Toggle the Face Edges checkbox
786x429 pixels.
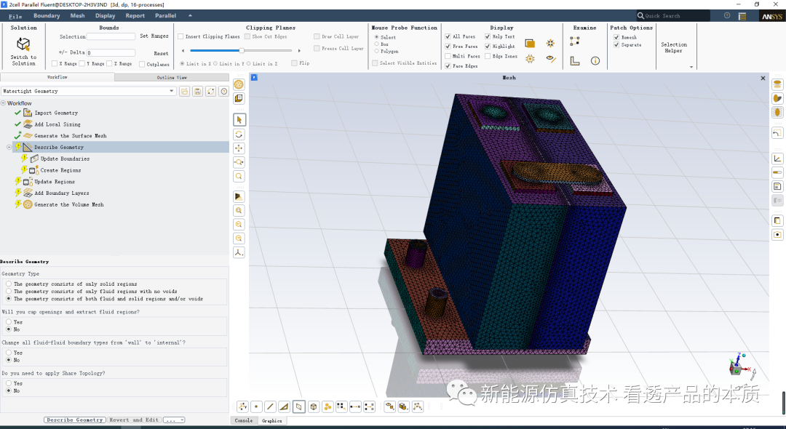pyautogui.click(x=448, y=66)
